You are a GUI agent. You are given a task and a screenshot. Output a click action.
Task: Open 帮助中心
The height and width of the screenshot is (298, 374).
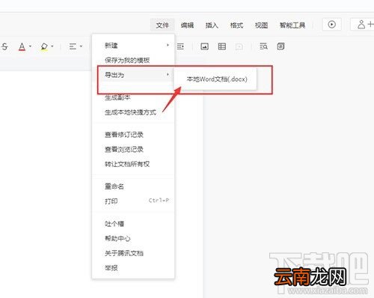pos(117,238)
